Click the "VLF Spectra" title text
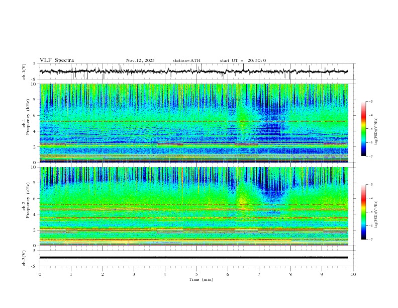The image size is (398, 308). click(x=57, y=60)
